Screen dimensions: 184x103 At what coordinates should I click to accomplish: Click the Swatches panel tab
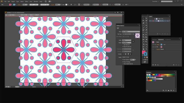(149, 73)
